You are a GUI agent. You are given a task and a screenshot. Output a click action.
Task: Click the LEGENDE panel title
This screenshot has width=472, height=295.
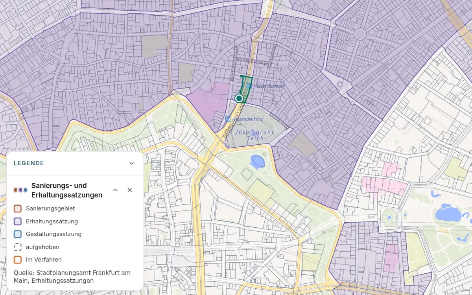pyautogui.click(x=29, y=163)
